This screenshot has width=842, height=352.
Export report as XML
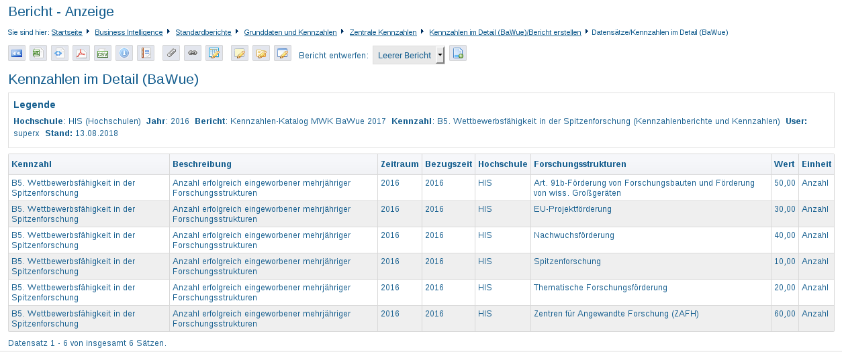click(x=60, y=54)
